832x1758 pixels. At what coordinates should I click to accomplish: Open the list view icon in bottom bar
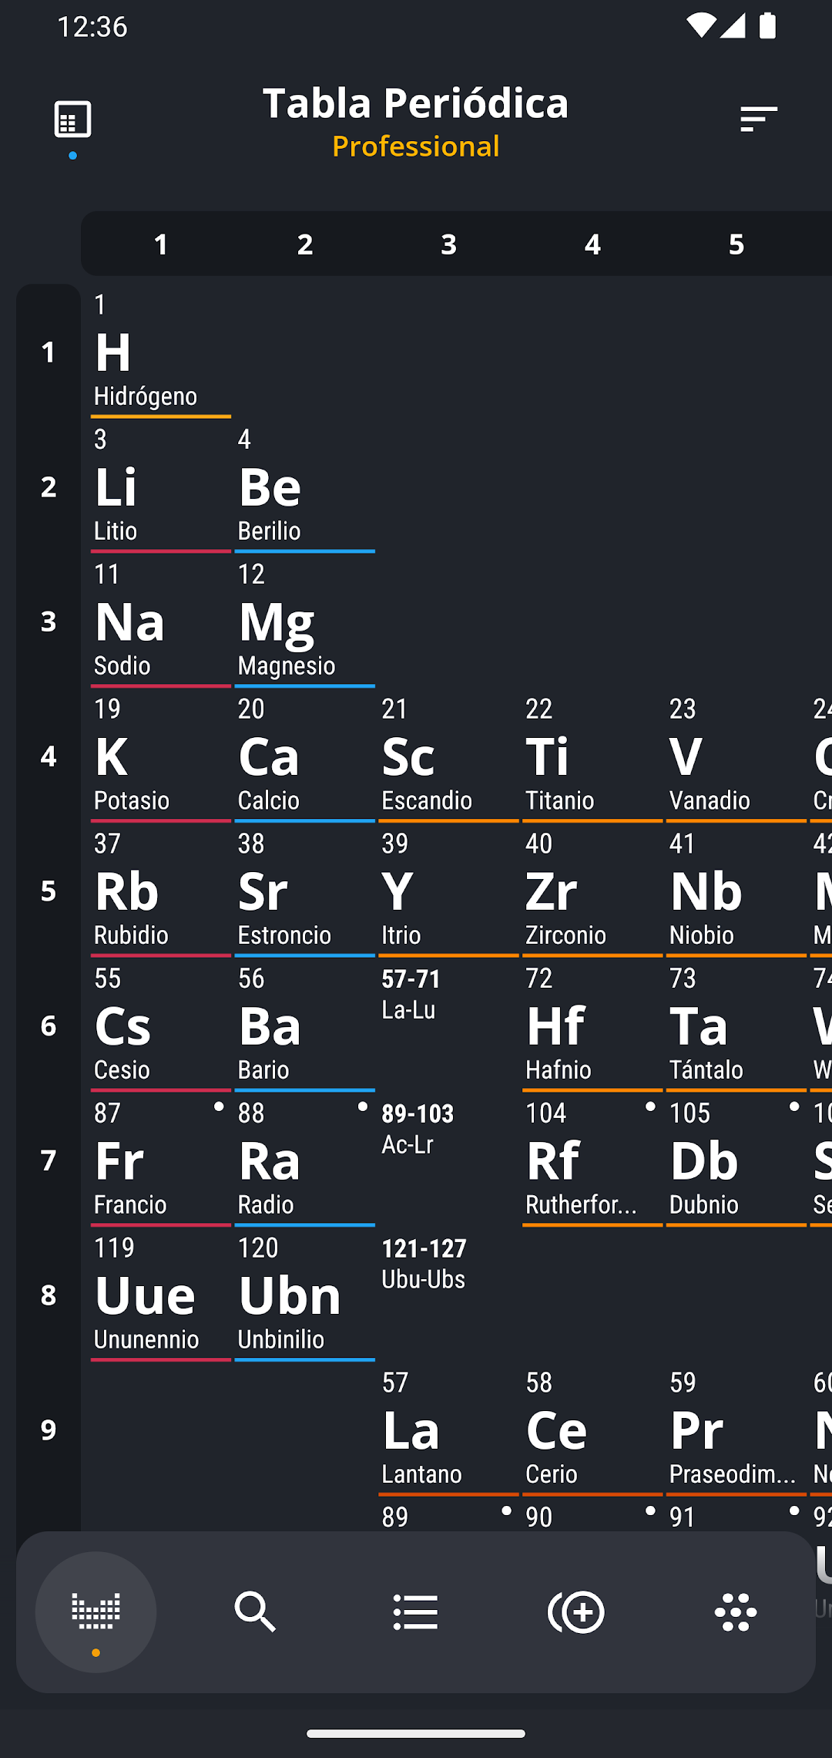[415, 1611]
